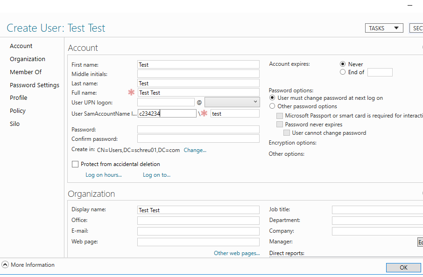Expand the More Information chevron icon

click(x=5, y=265)
